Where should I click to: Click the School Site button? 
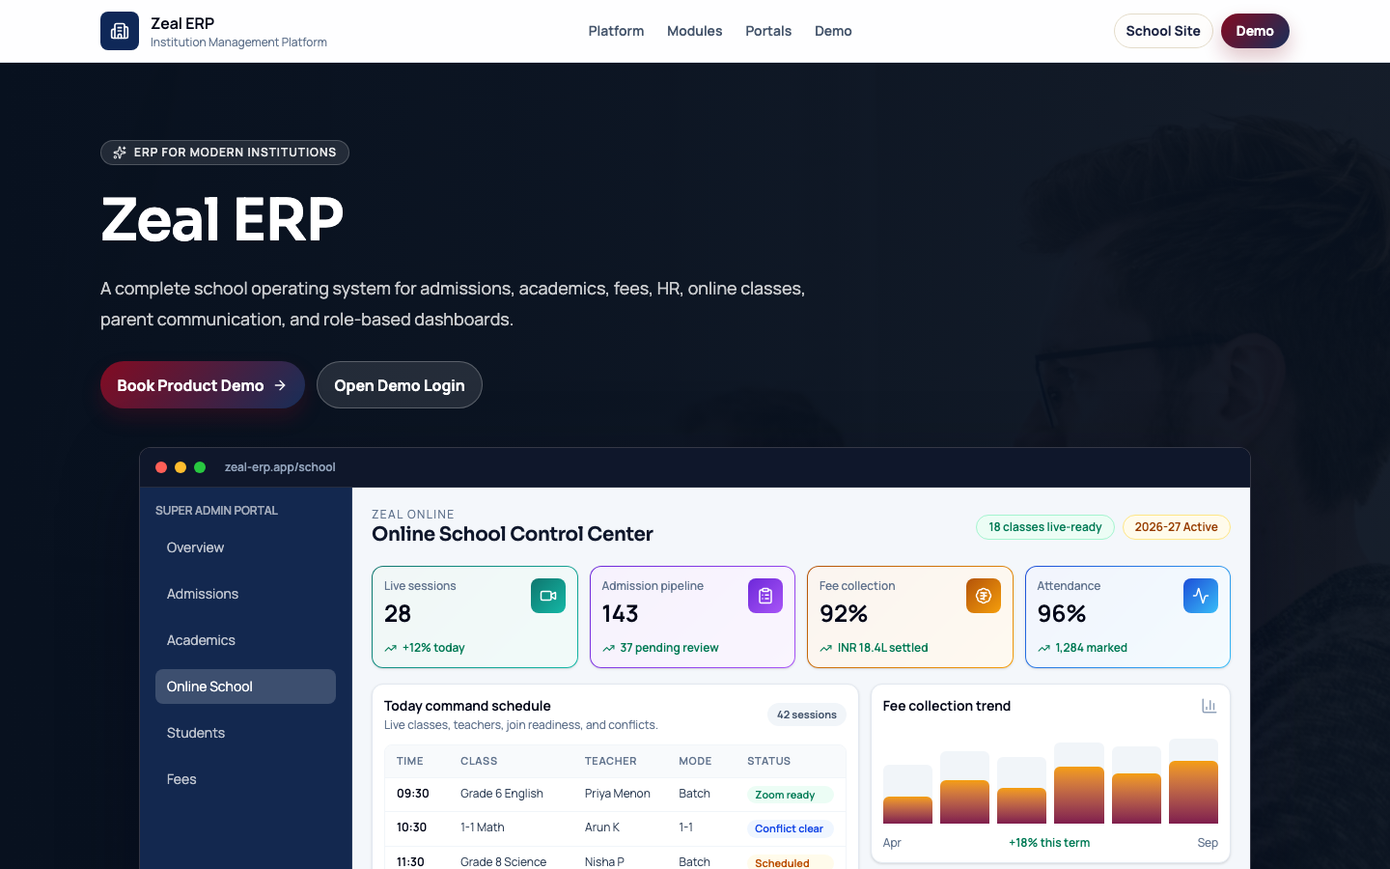[1163, 31]
